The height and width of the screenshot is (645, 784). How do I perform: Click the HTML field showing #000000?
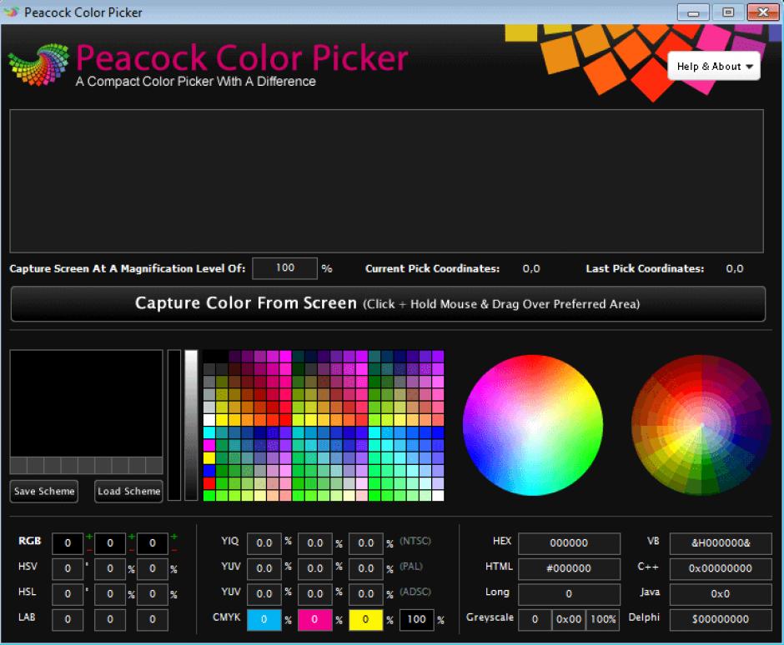(x=569, y=569)
